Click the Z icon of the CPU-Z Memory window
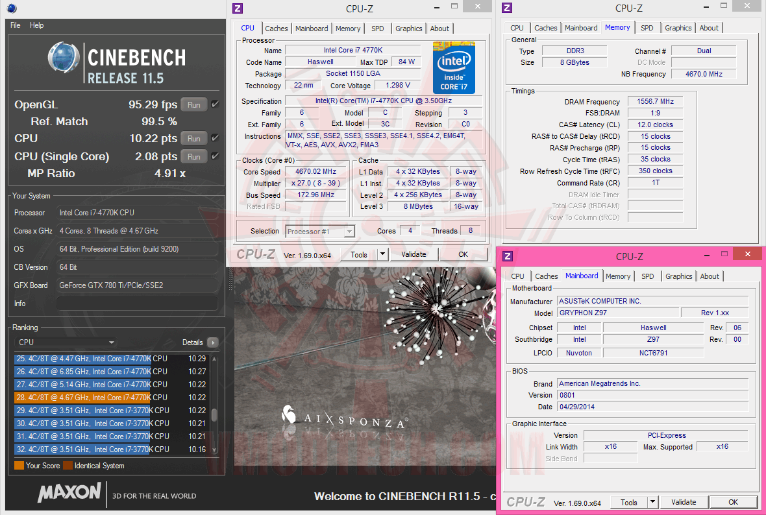This screenshot has height=515, width=766. 507,8
